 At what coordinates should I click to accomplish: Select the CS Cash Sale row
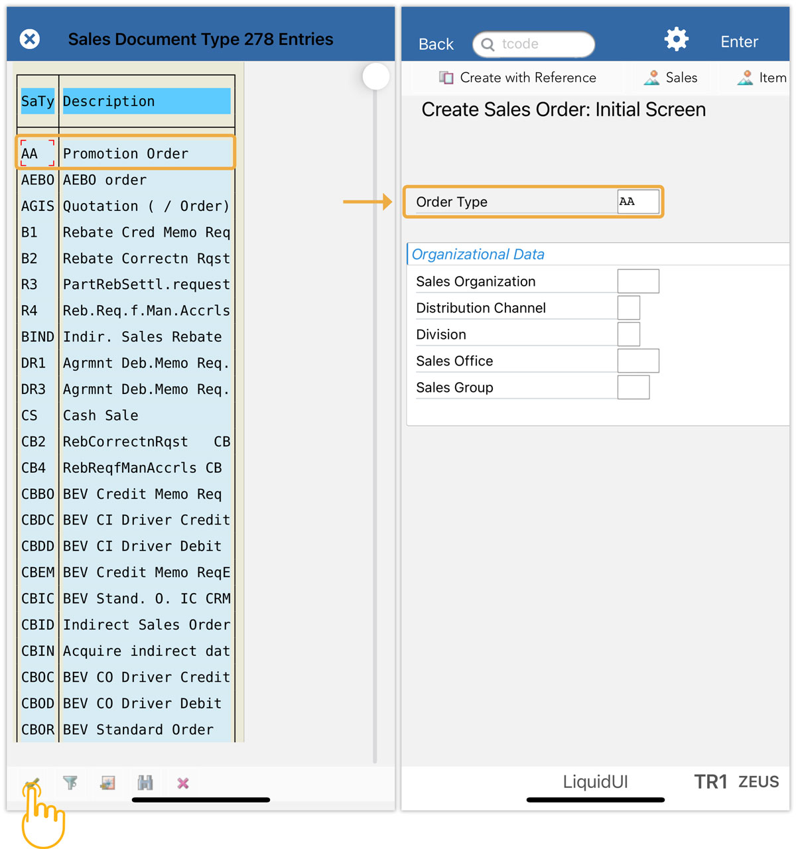pyautogui.click(x=126, y=415)
